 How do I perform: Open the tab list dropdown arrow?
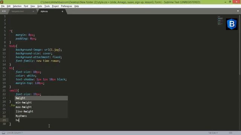coord(238,11)
